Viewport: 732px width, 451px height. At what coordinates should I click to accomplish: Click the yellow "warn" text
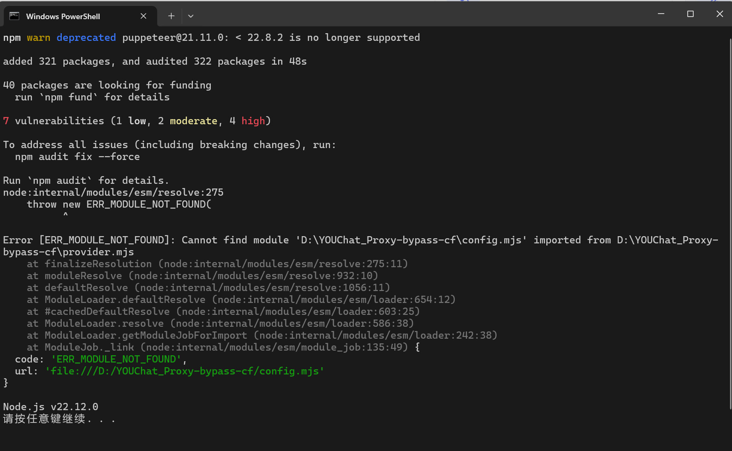click(38, 38)
